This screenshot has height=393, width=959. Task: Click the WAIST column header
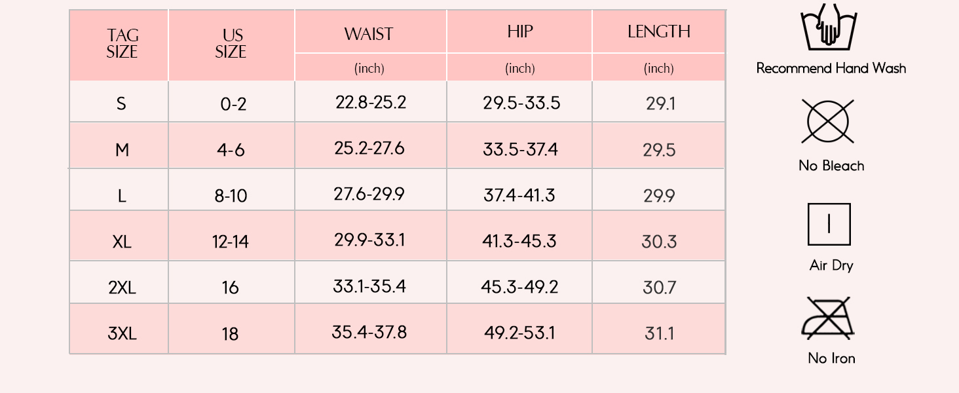click(369, 34)
